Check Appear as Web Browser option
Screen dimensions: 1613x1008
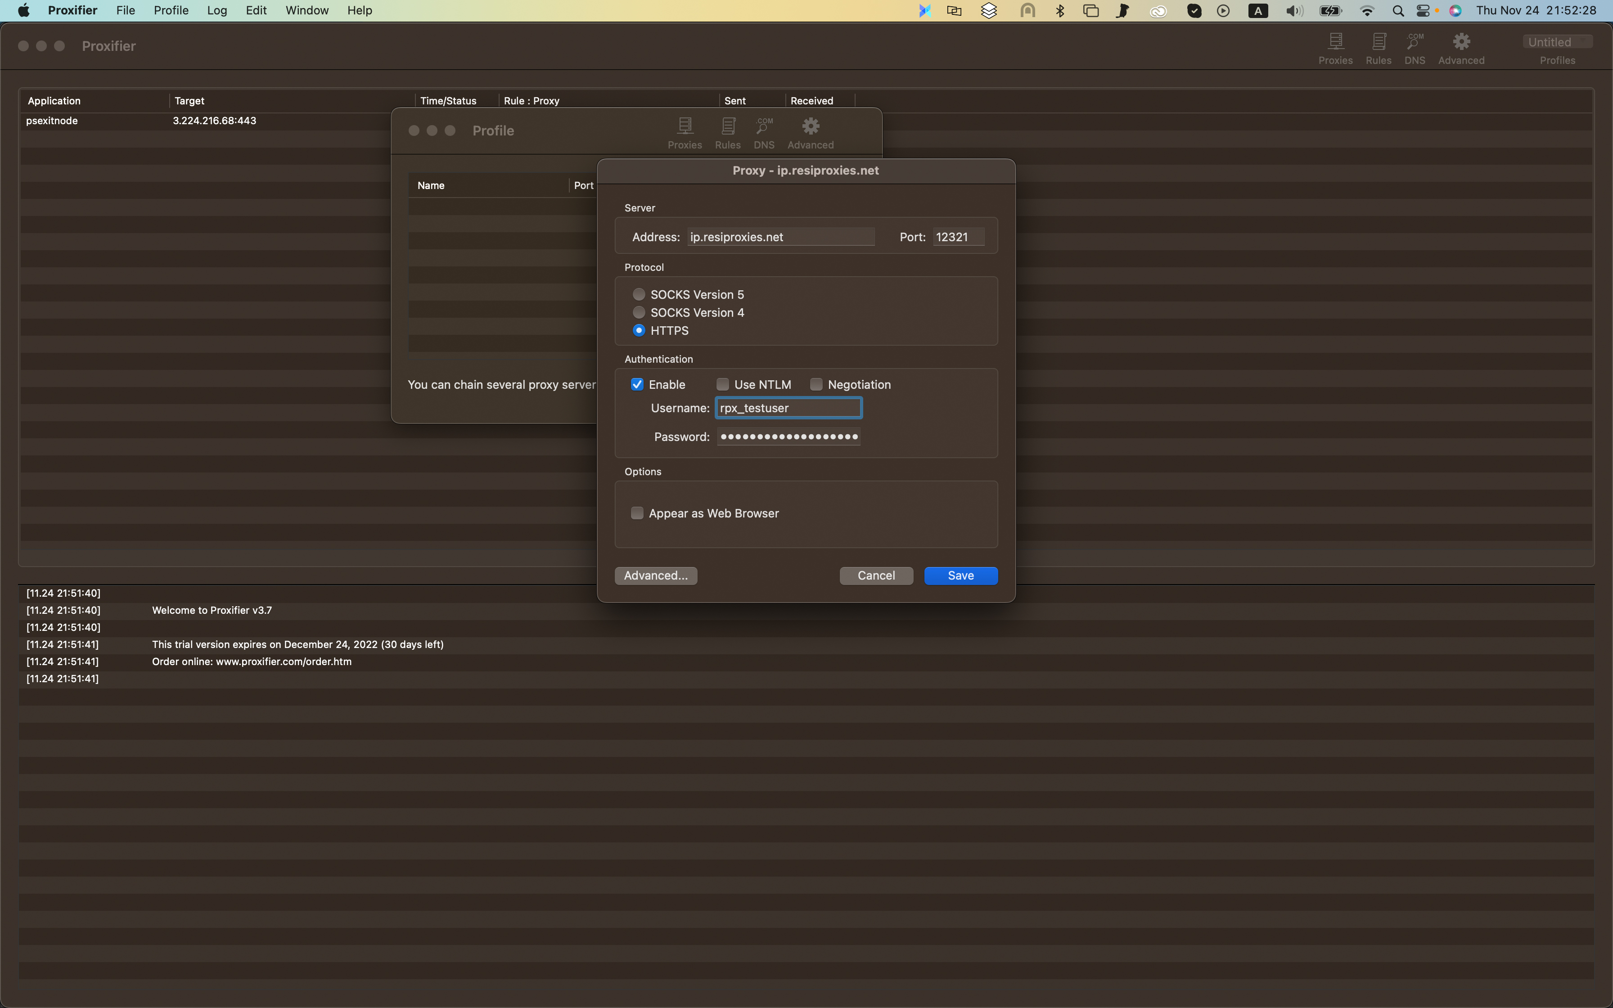click(x=637, y=513)
